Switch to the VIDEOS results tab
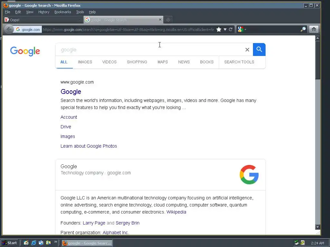The width and height of the screenshot is (330, 247). [x=109, y=62]
